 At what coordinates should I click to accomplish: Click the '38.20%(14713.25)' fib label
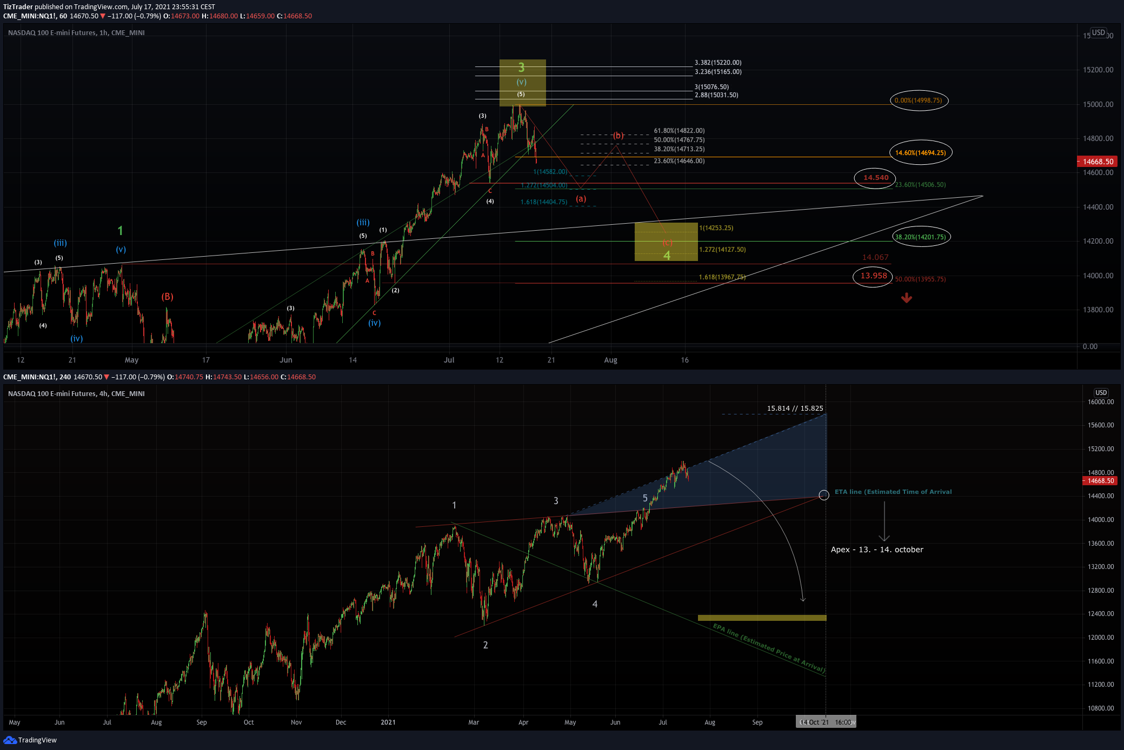pos(679,149)
